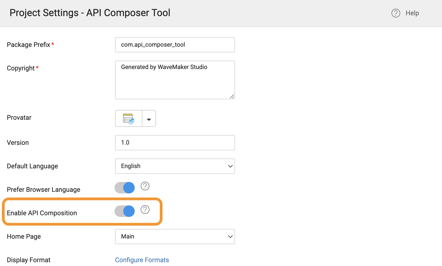Toggle Prefer Browser Language switch
Screen dimensions: 442x266
[x=125, y=188]
